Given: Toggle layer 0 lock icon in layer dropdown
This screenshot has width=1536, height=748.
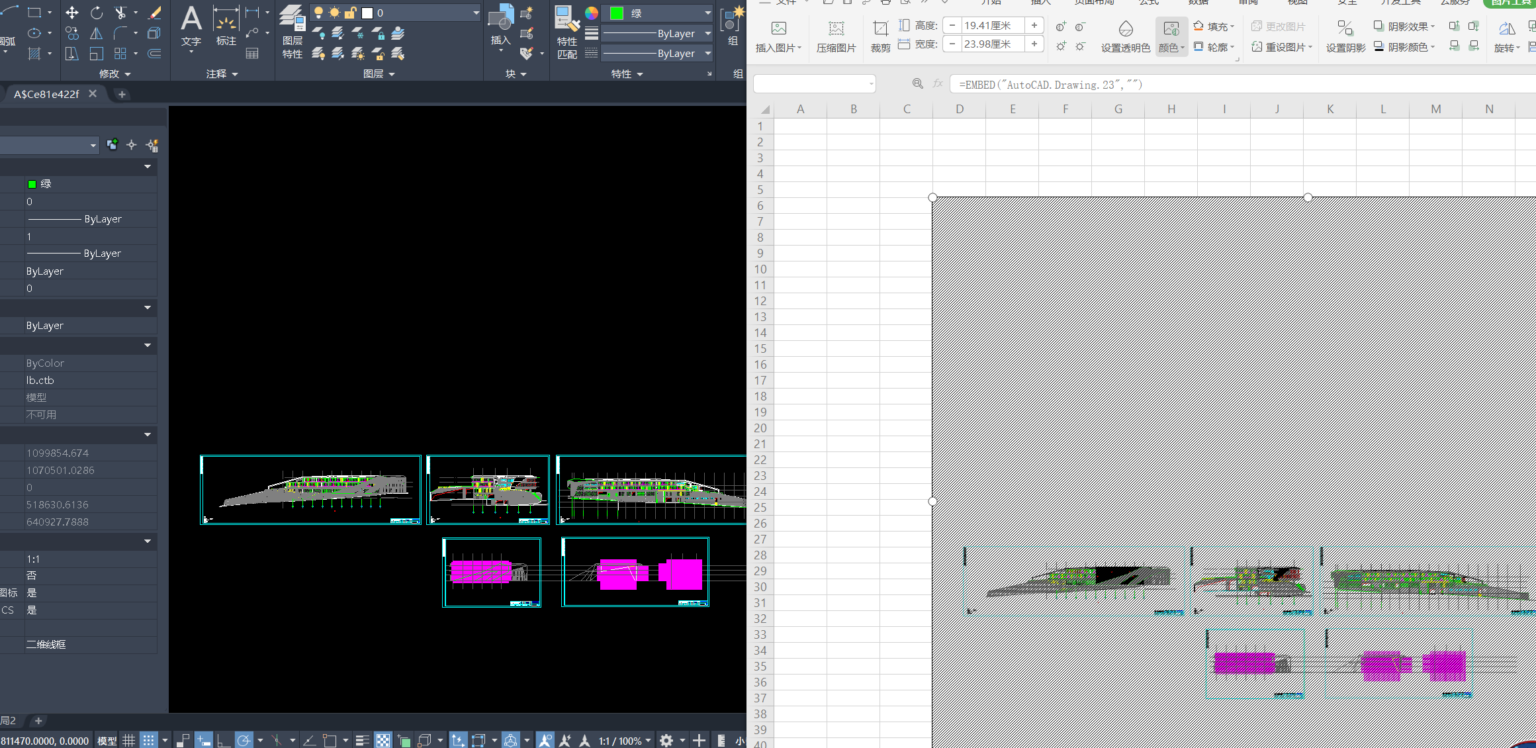Looking at the screenshot, I should tap(351, 13).
